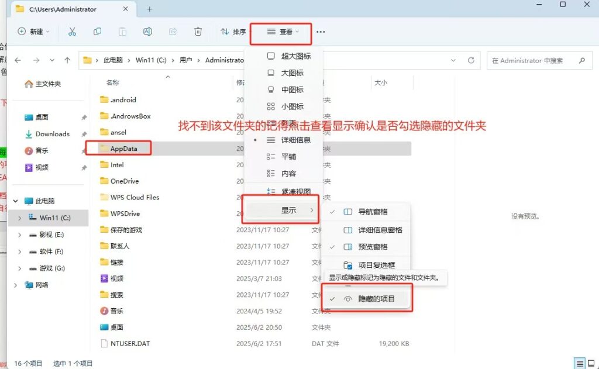Image resolution: width=599 pixels, height=369 pixels.
Task: Click the Paste icon in the toolbar
Action: (x=122, y=33)
